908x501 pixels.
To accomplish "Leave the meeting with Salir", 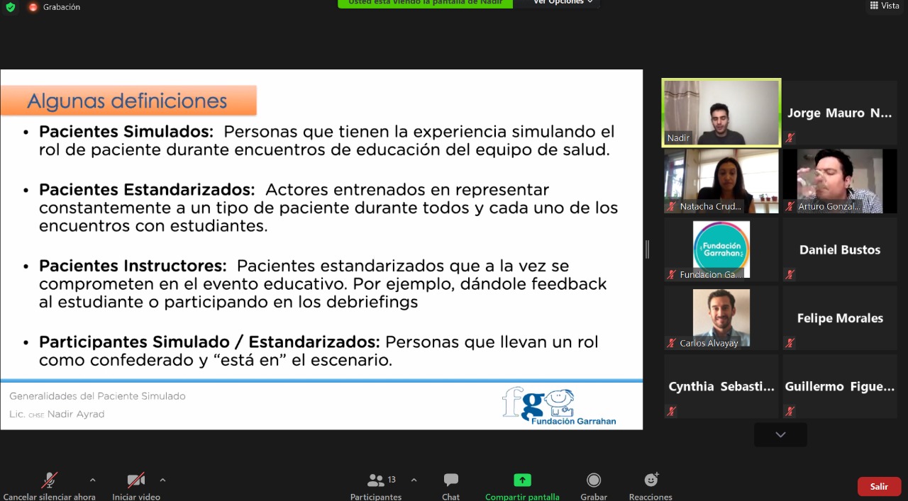I will (x=879, y=486).
